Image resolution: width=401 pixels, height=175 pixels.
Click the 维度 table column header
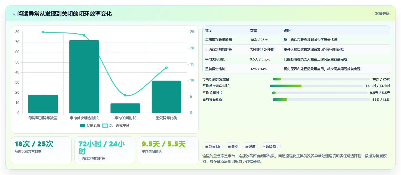[209, 31]
